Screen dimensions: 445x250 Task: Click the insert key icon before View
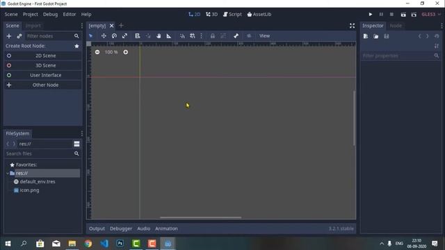click(x=249, y=36)
